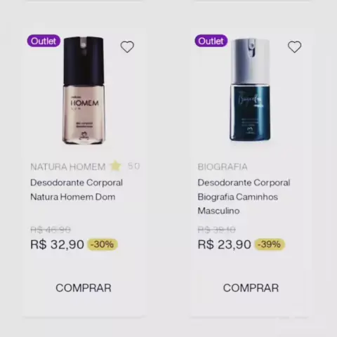
Task: Click the -39% discount tag
Action: 270,244
